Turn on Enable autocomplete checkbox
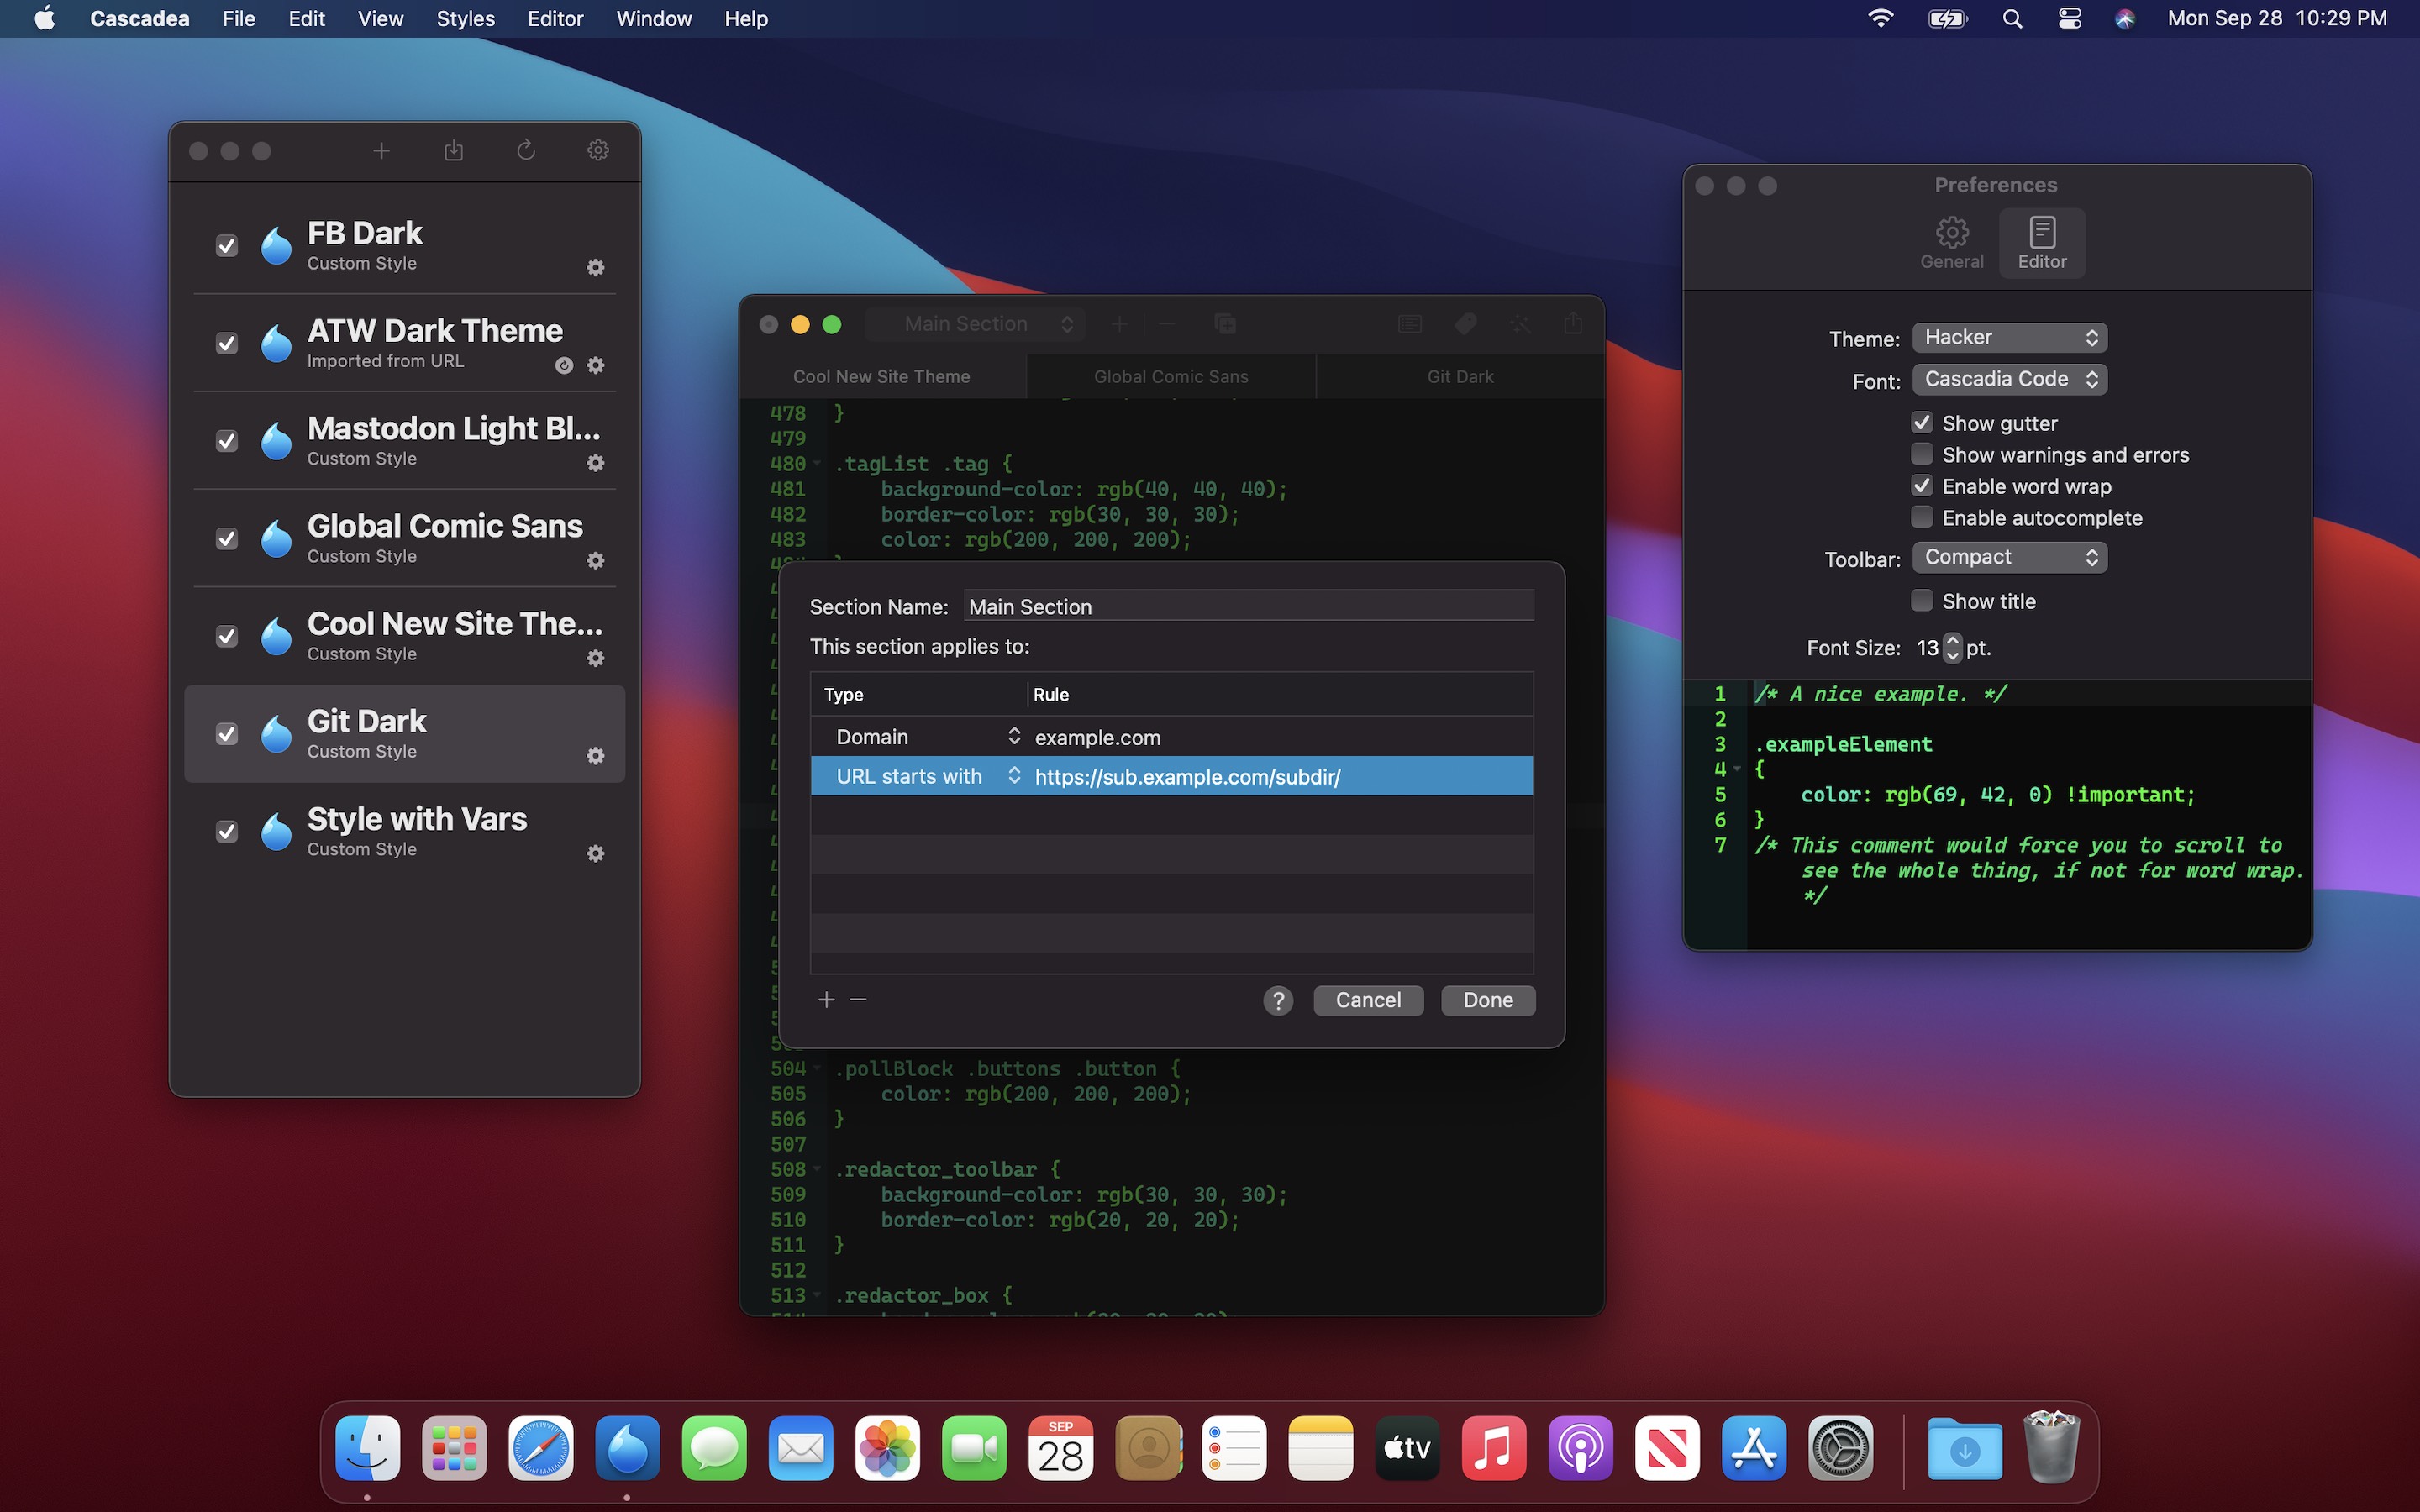The width and height of the screenshot is (2420, 1512). pyautogui.click(x=1921, y=518)
